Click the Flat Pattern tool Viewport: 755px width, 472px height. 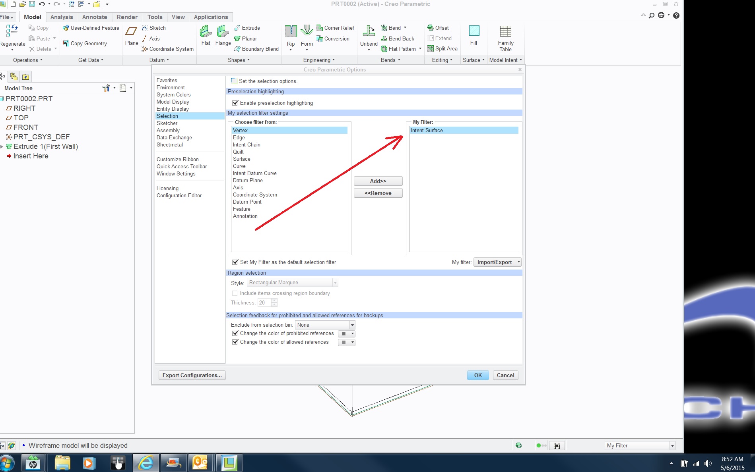point(398,49)
